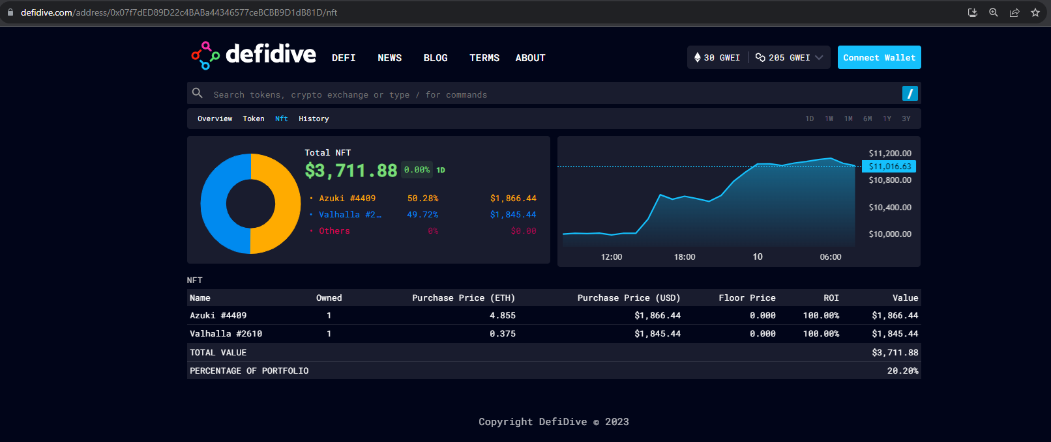The width and height of the screenshot is (1051, 442).
Task: Click the chain icon beside 205 GWEI
Action: [x=760, y=57]
